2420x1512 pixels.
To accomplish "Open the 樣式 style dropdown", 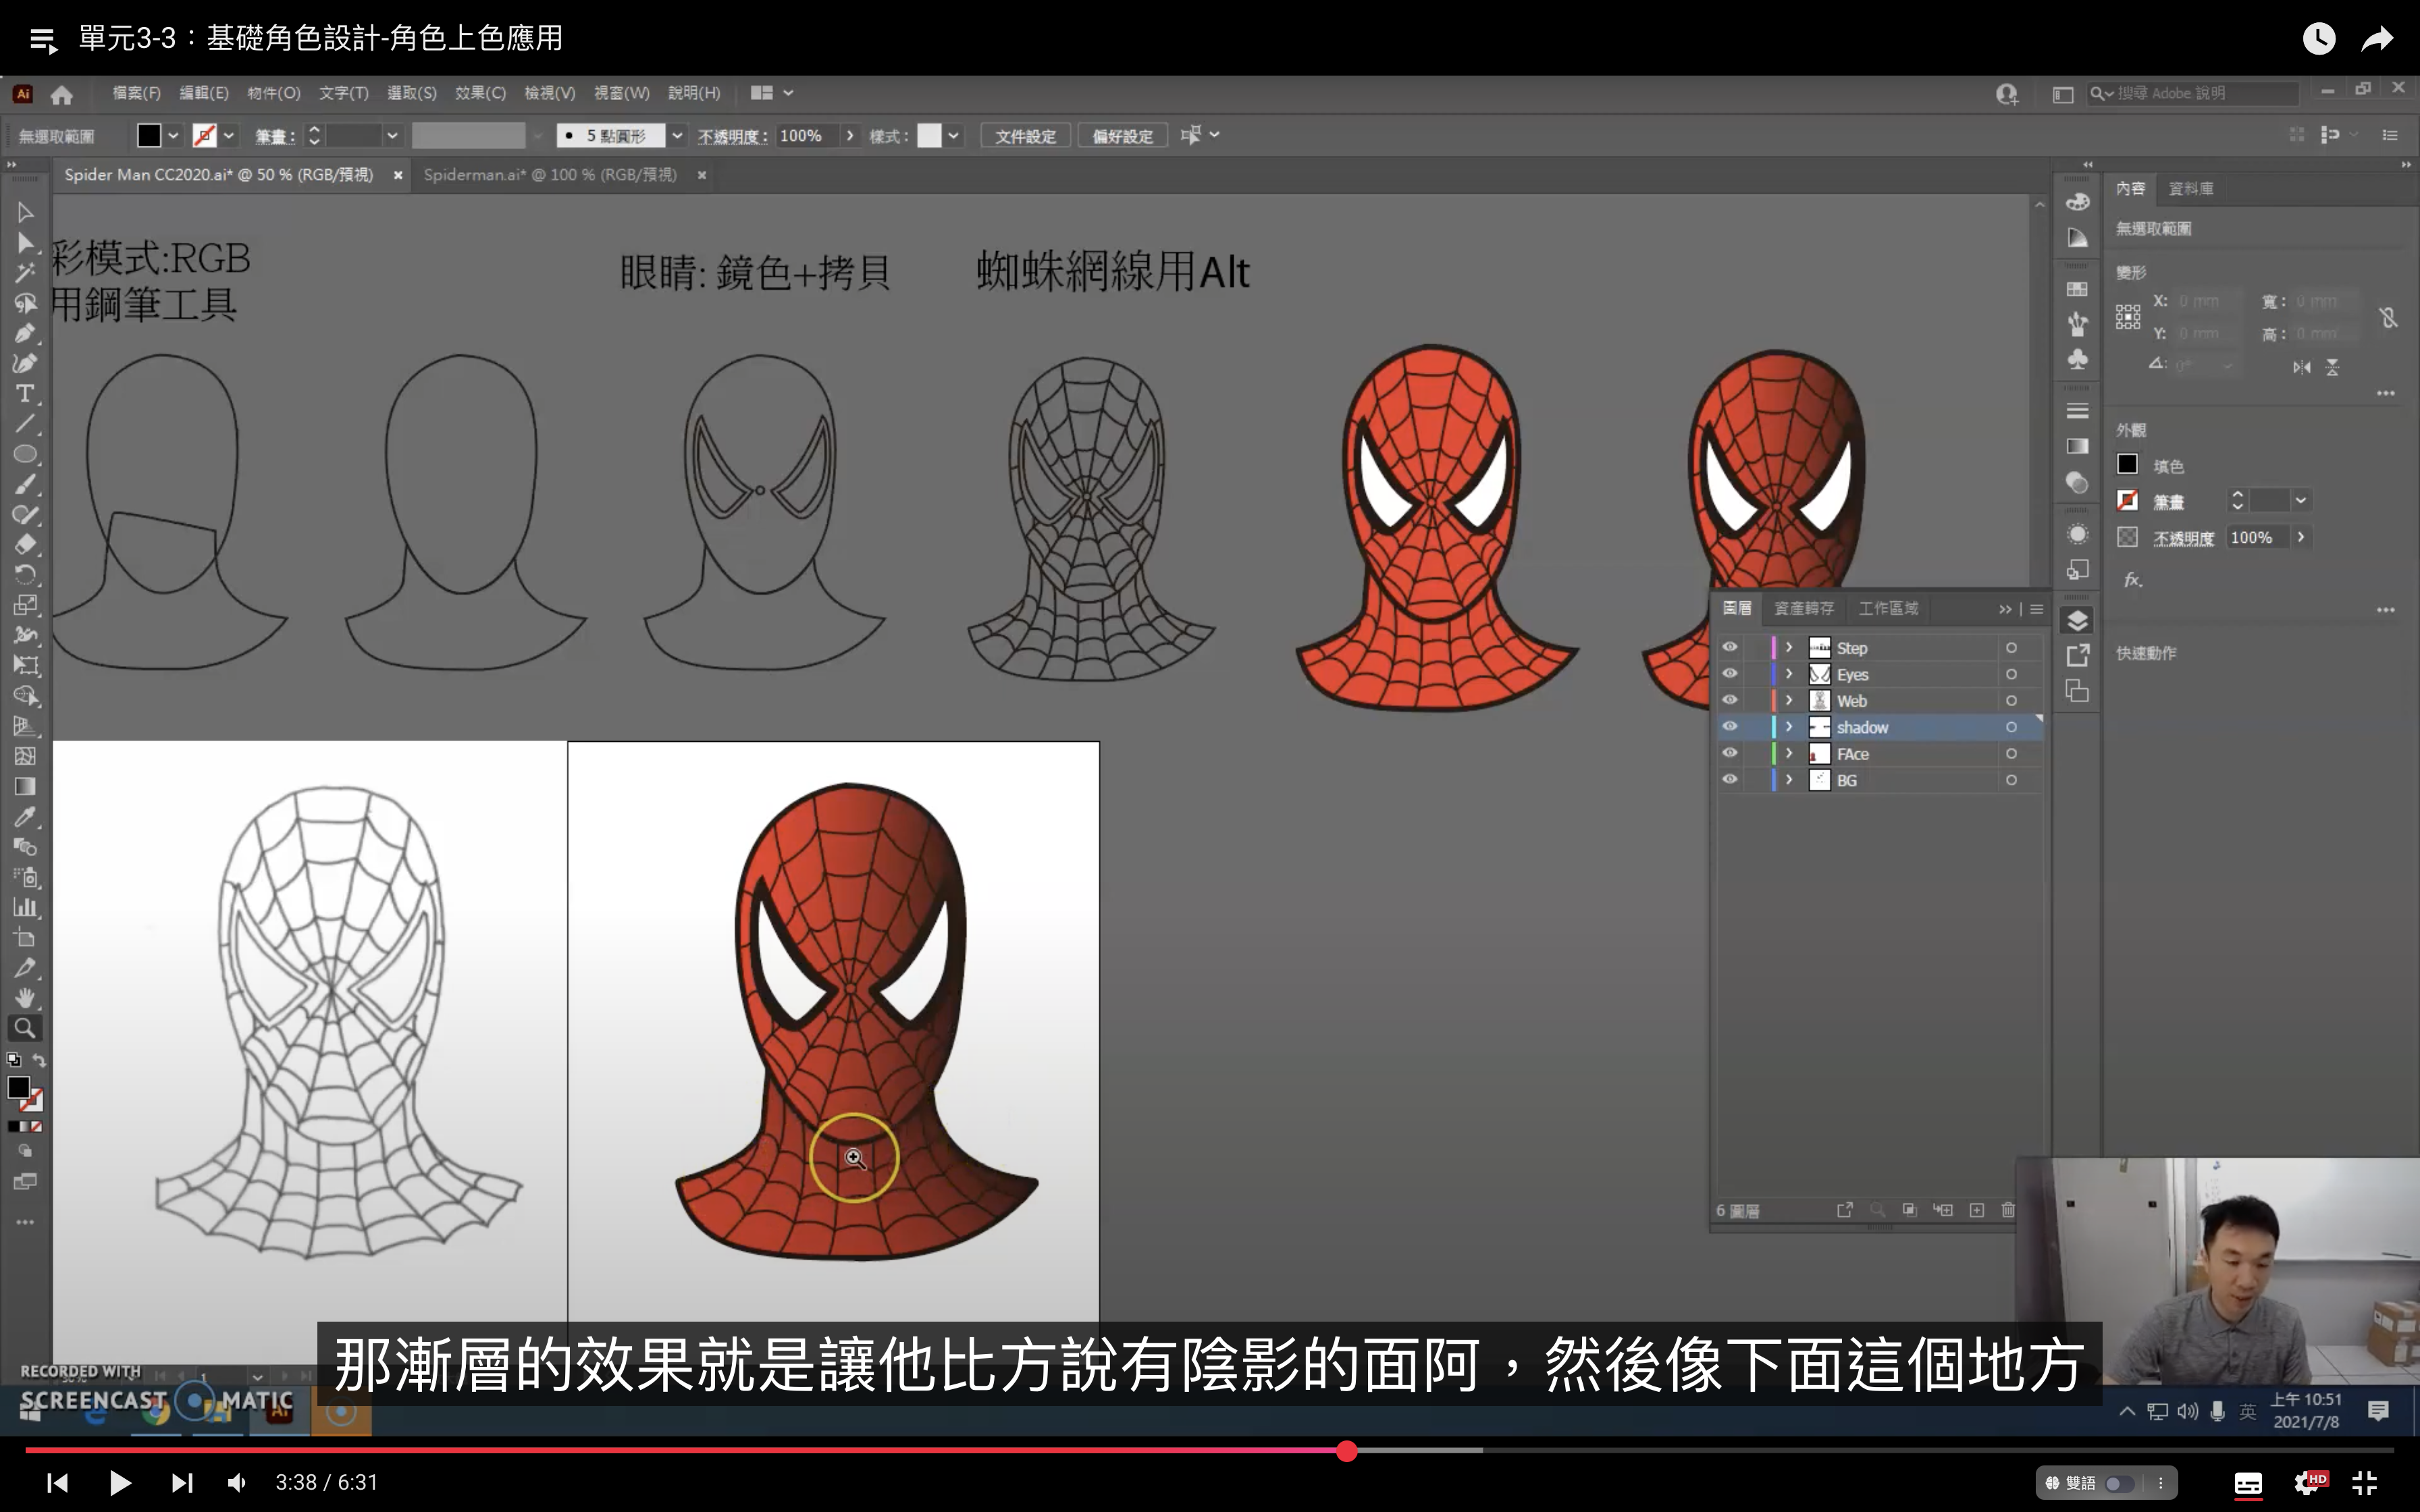I will click(x=954, y=135).
